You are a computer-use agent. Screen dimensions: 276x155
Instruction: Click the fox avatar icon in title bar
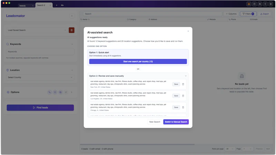tap(249, 4)
